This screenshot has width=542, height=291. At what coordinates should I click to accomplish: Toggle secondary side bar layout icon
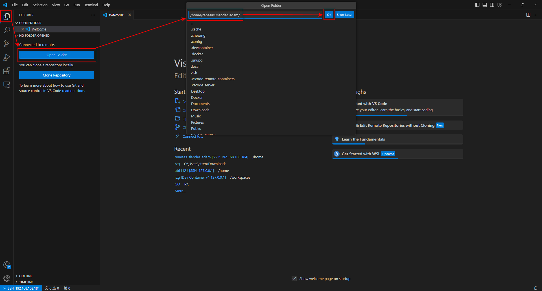point(492,5)
